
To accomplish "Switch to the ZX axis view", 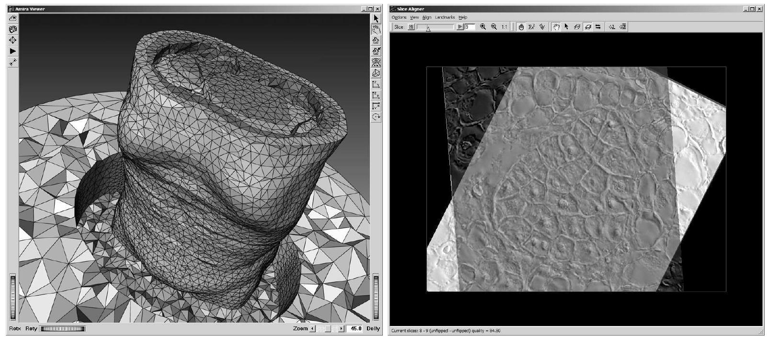I will pos(376,95).
